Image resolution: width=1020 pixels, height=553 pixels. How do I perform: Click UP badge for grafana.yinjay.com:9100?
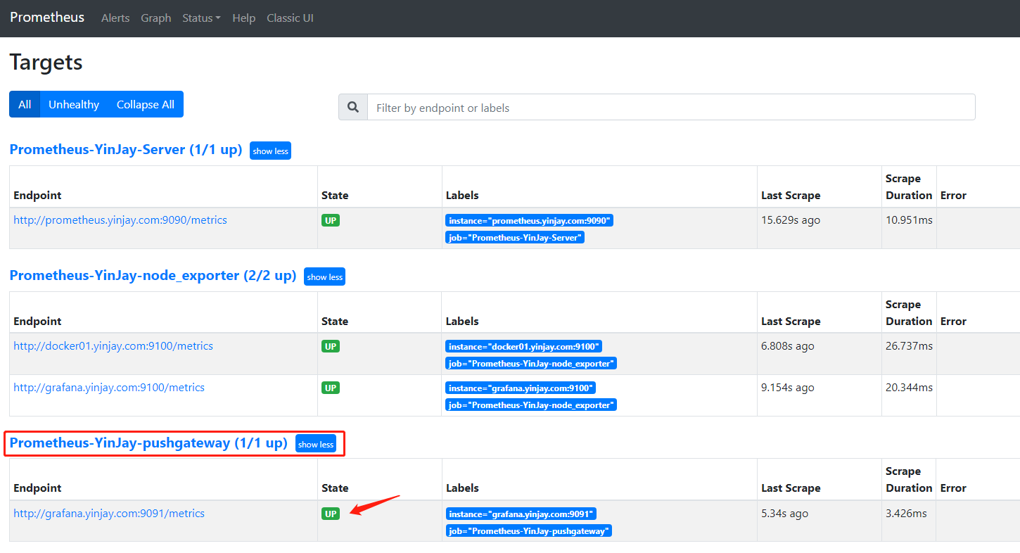click(x=331, y=388)
